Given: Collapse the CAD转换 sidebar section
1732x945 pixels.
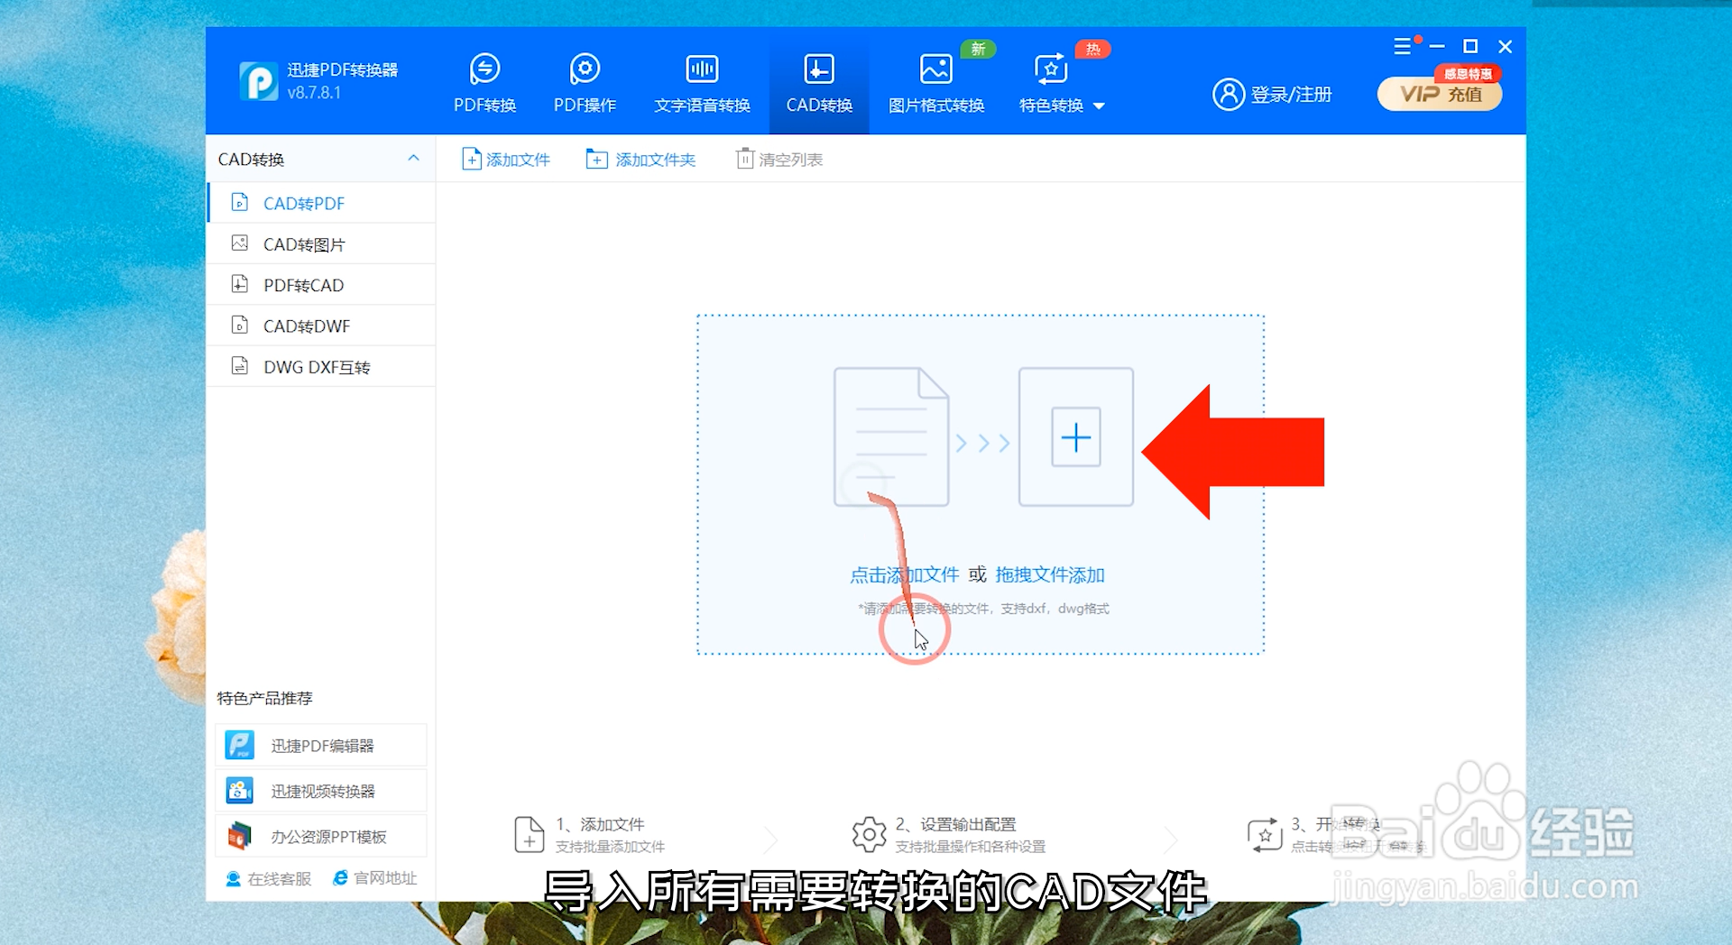Looking at the screenshot, I should coord(413,158).
